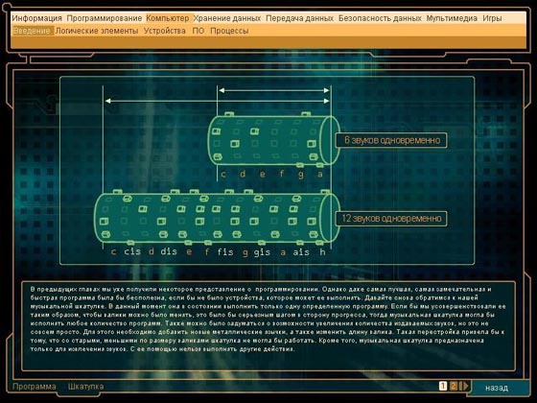The width and height of the screenshot is (537, 403).
Task: Click the 'gis' note label
Action: (x=263, y=252)
